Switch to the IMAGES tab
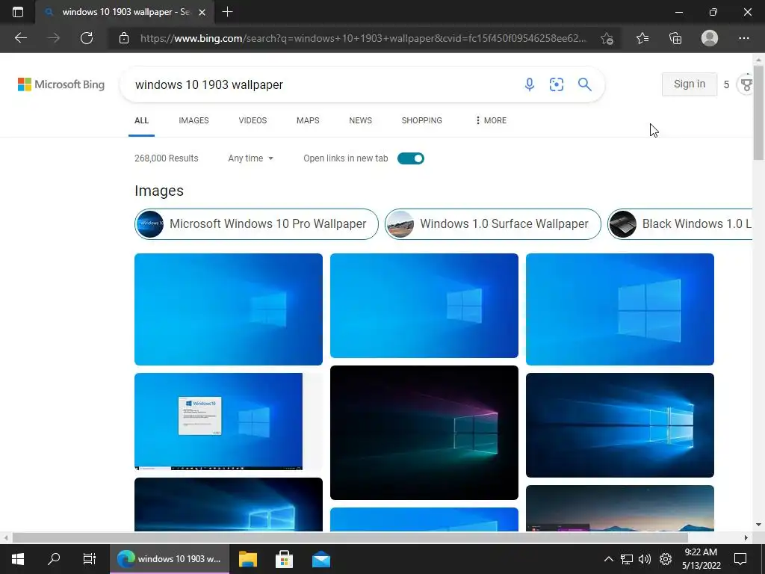The width and height of the screenshot is (765, 574). tap(193, 120)
